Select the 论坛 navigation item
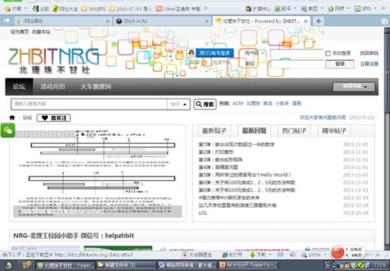Image resolution: width=390 pixels, height=271 pixels. (19, 86)
